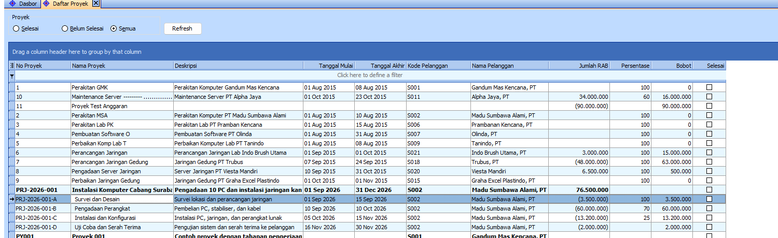This screenshot has width=778, height=238.
Task: Click the Refresh button
Action: pos(183,28)
